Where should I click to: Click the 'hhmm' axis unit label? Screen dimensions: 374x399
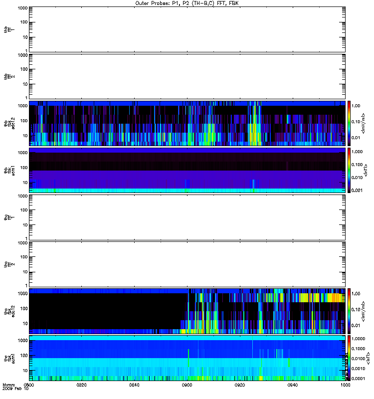[8, 385]
